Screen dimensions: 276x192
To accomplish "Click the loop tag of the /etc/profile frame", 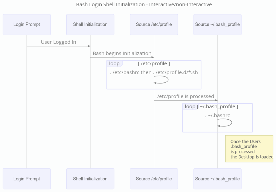I will click(x=115, y=64).
